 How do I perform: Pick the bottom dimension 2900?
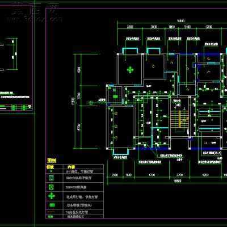click(115, 175)
